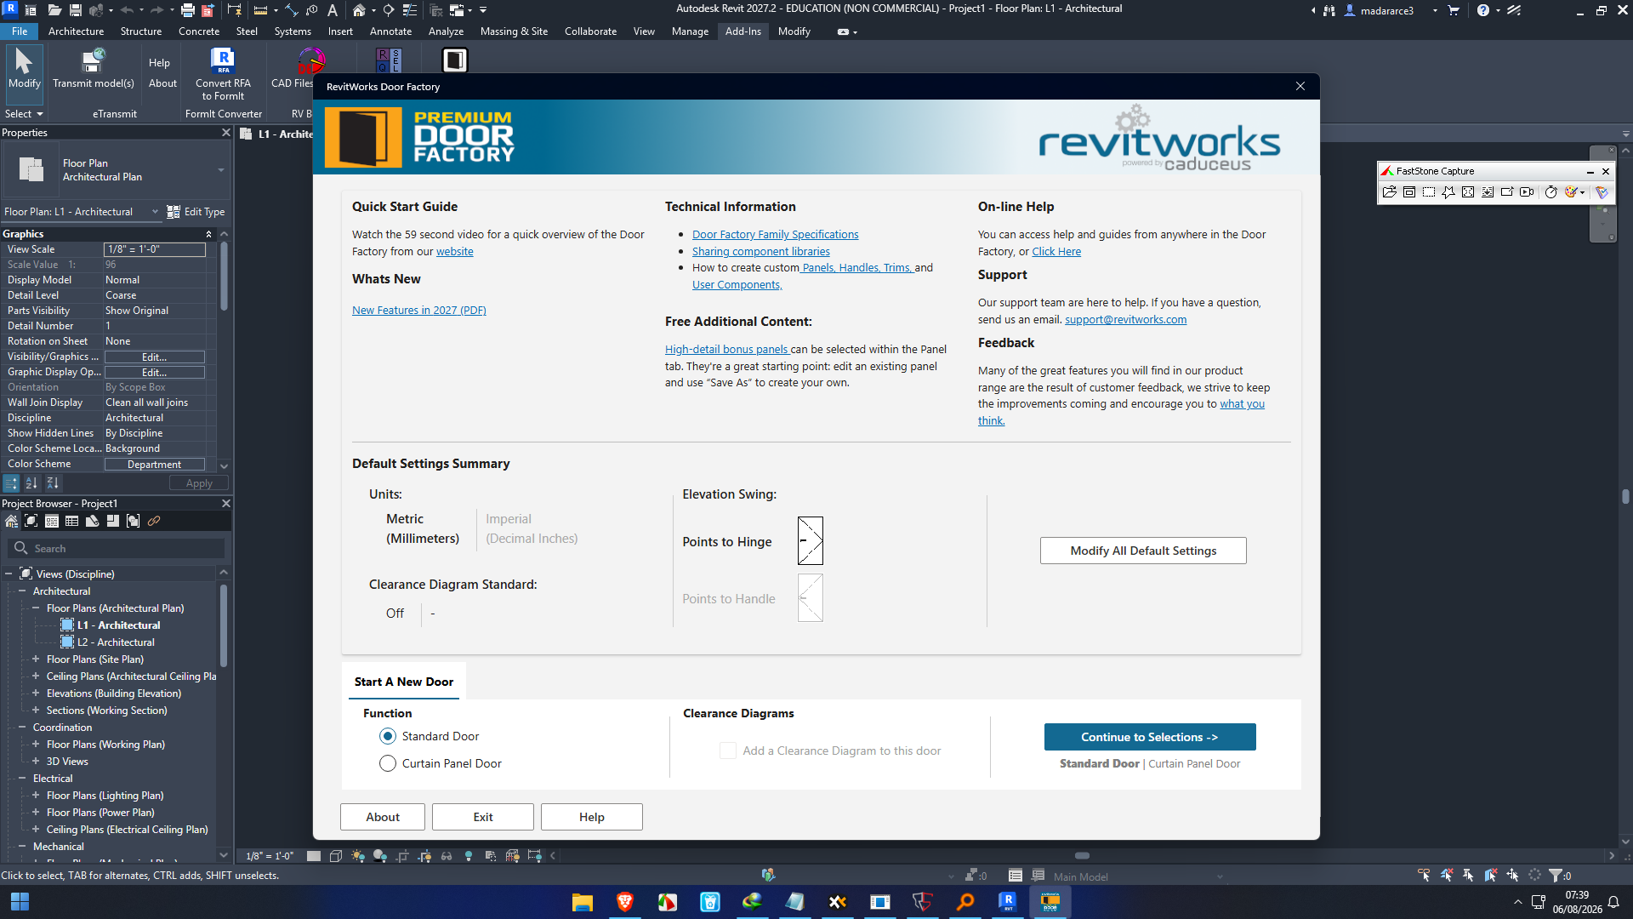The width and height of the screenshot is (1633, 919).
Task: Click the Visual Style icon in view control bar
Action: coord(336,856)
